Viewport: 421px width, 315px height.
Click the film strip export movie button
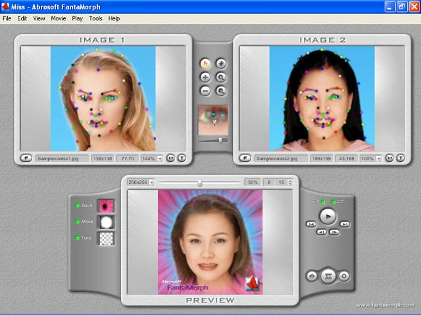click(x=328, y=276)
